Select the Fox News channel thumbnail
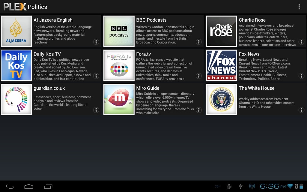This screenshot has width=307, height=192. click(x=222, y=65)
